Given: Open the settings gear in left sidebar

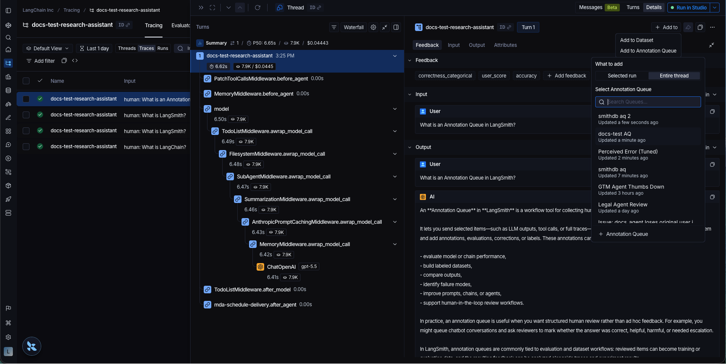Looking at the screenshot, I should click(x=8, y=337).
